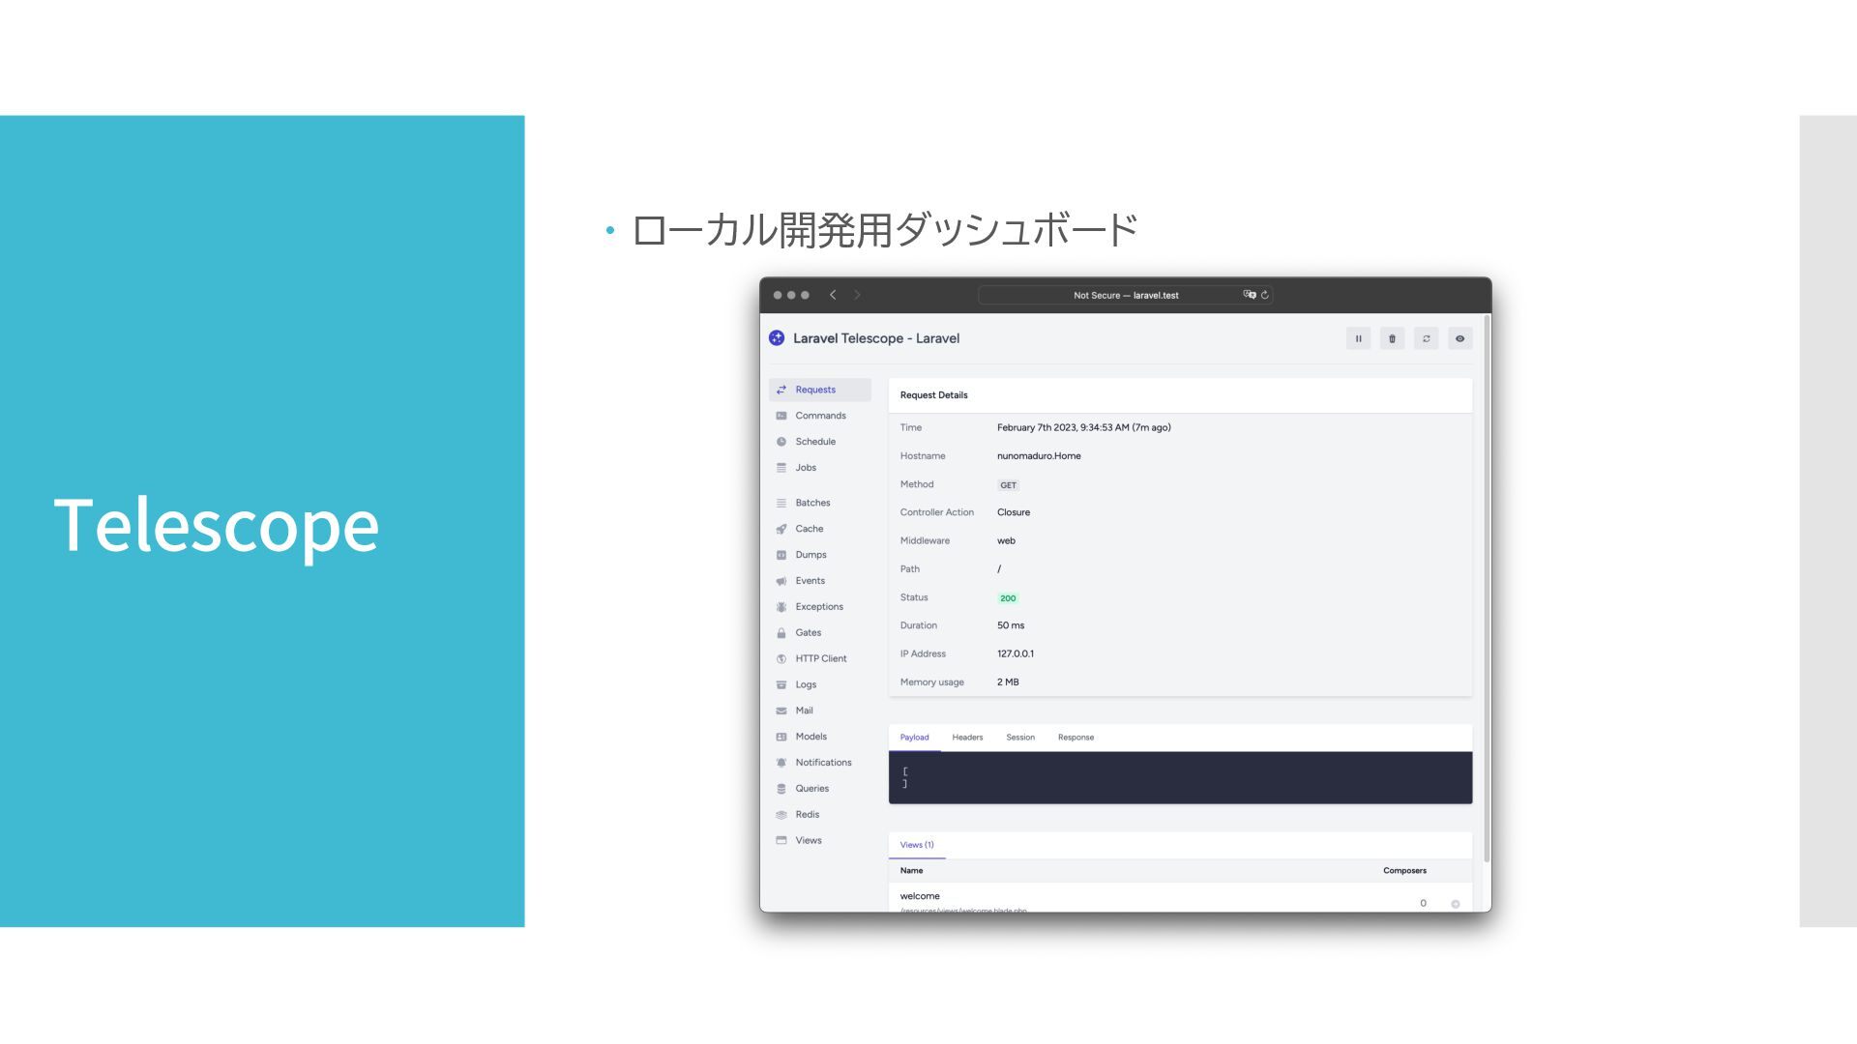Click the trash icon to clear entries
Screen dimensions: 1857x1044
(1392, 338)
